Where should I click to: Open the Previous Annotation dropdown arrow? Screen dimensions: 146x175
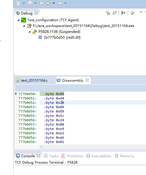pos(35,3)
